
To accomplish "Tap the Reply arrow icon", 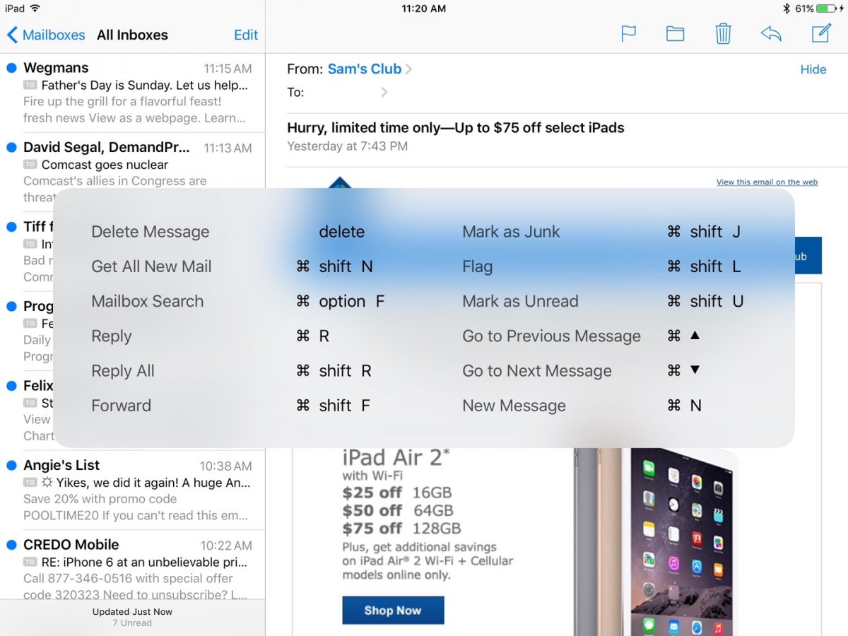I will (771, 34).
